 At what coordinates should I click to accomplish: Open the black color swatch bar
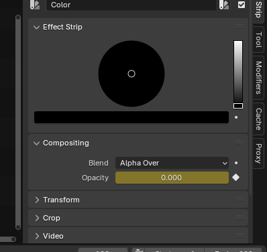tap(131, 117)
